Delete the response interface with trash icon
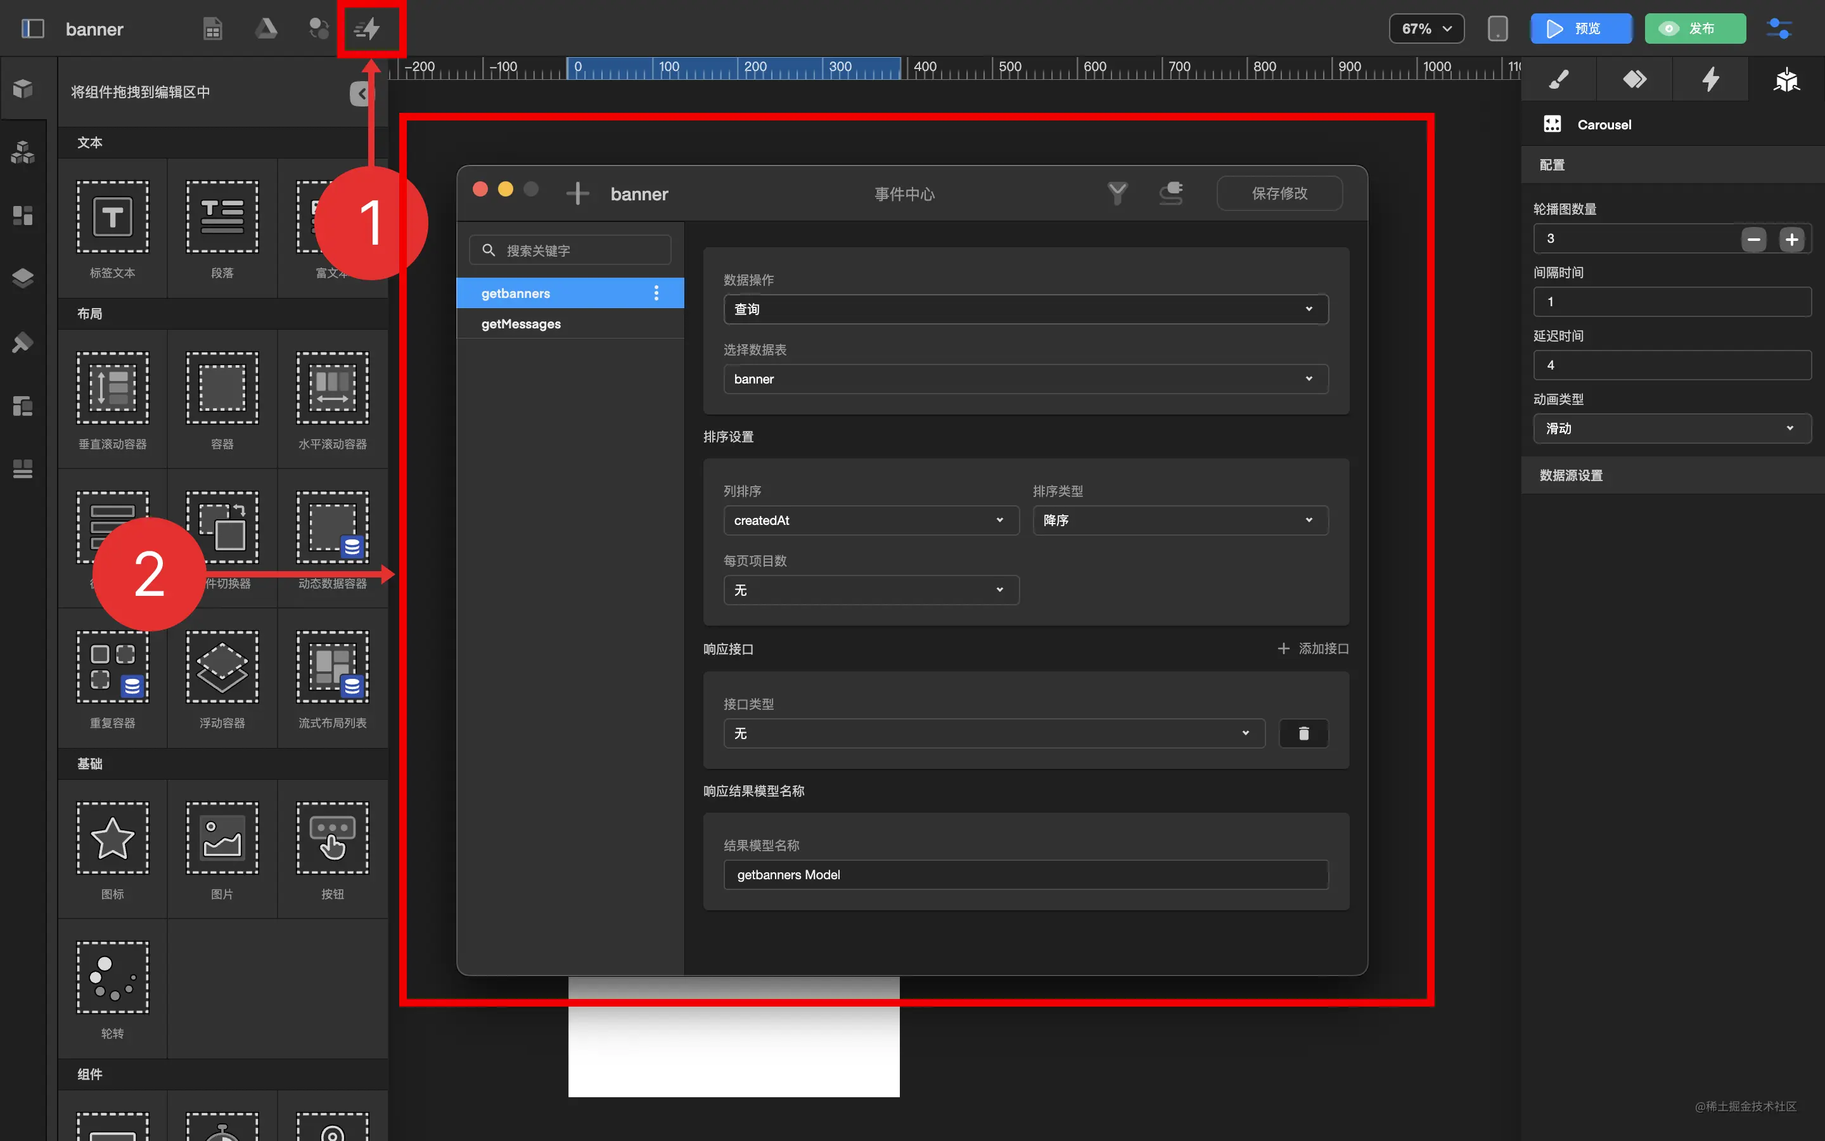 click(x=1303, y=733)
